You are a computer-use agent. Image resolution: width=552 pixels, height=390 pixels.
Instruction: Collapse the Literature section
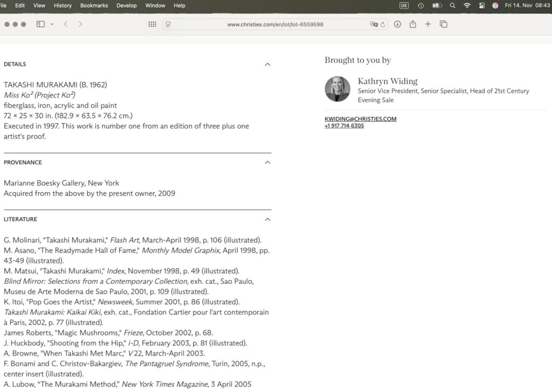(x=267, y=220)
